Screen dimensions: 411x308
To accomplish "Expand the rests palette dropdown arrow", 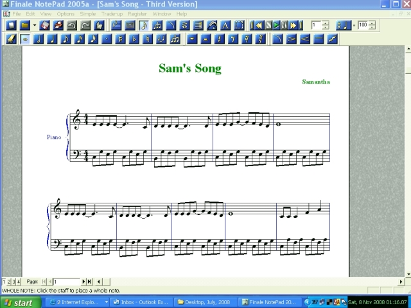I will 192,39.
